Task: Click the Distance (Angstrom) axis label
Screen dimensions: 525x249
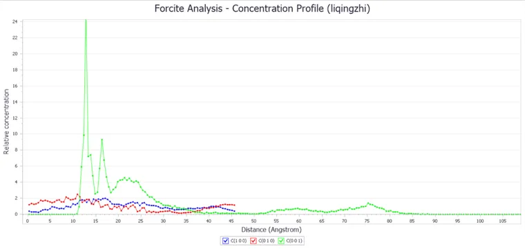Action: (271, 230)
